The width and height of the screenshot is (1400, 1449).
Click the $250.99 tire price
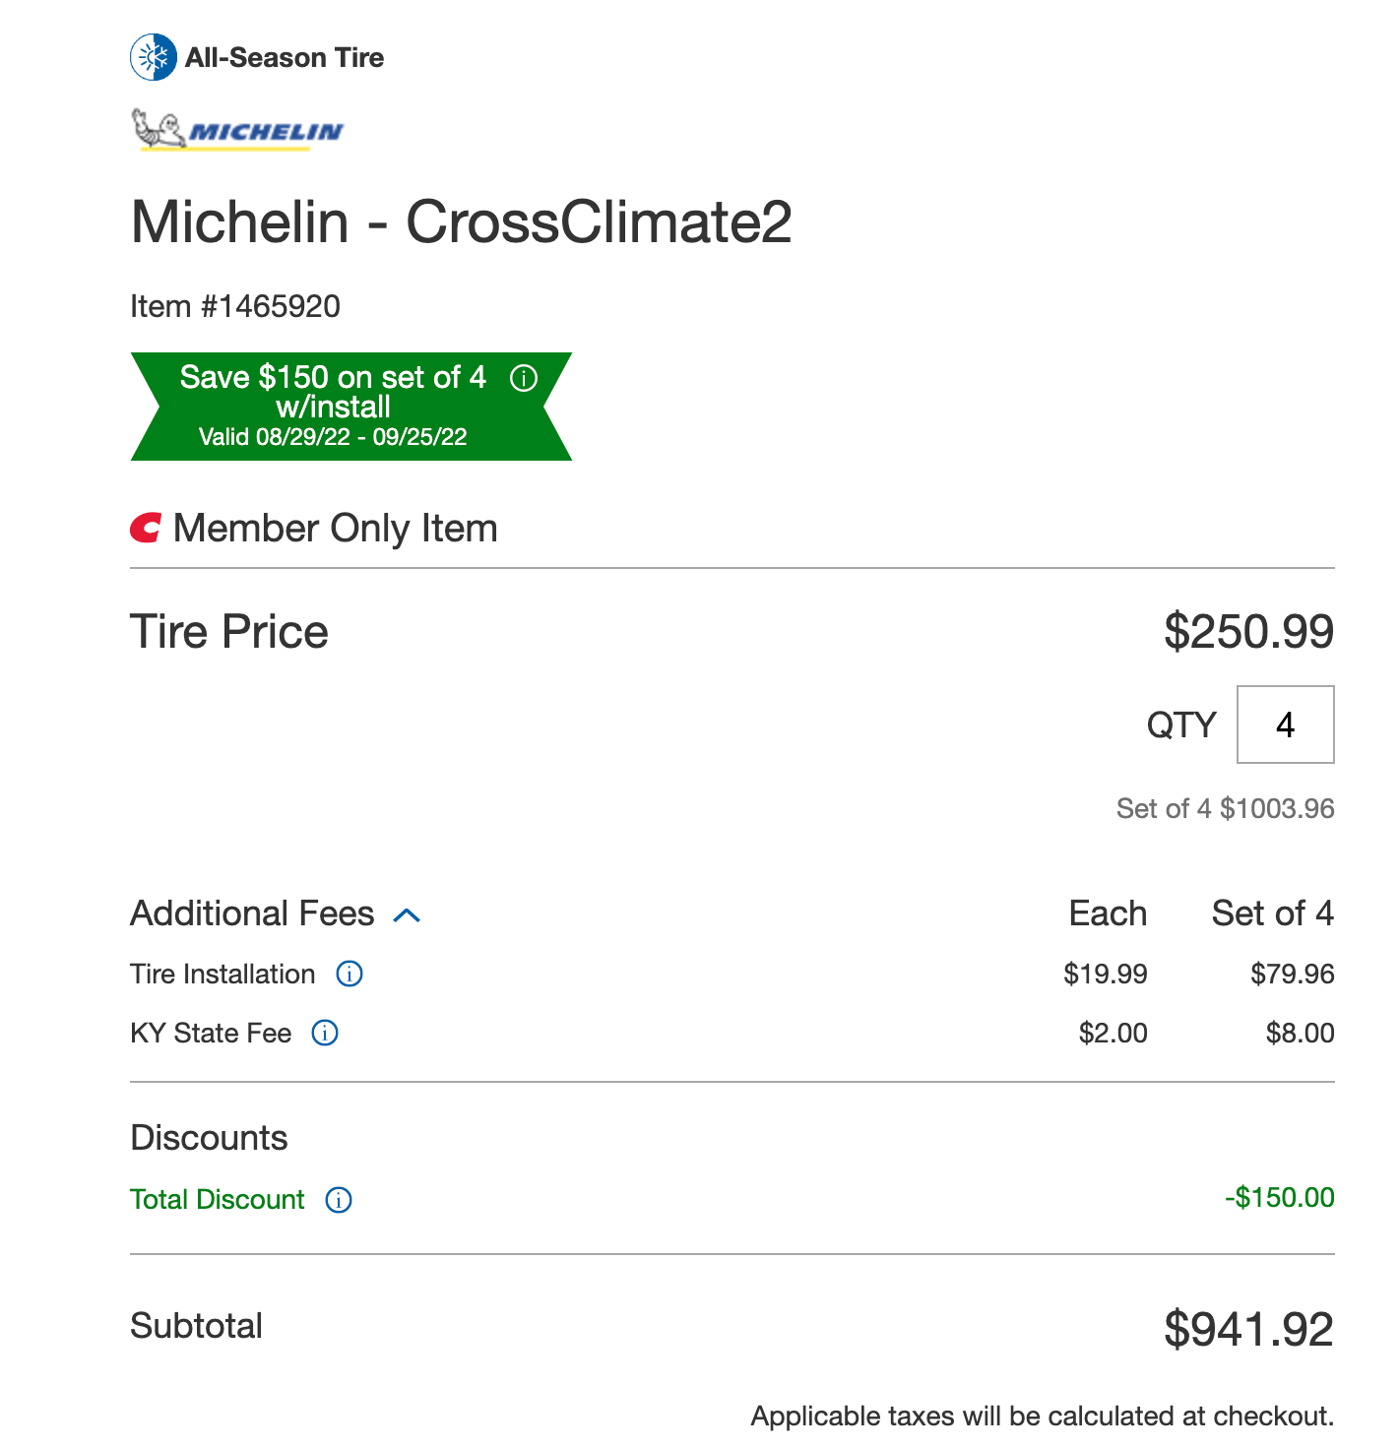1248,631
